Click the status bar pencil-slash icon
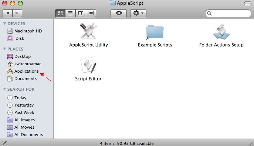Screen dimensions: 254x146 [4, 143]
